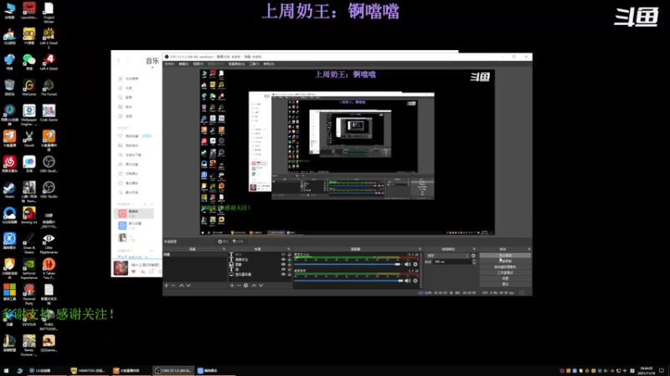
Task: Open The Forest desktop icon
Action: point(49,88)
